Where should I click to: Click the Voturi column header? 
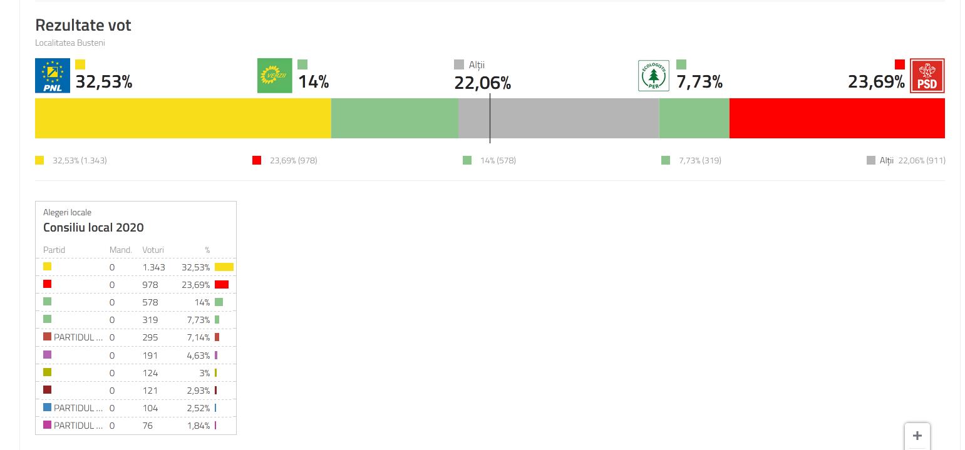[x=153, y=250]
